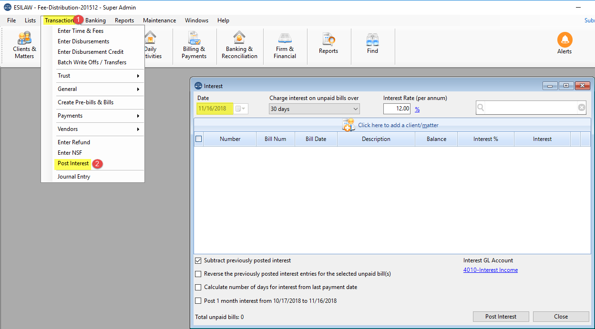Open the 4010-Interest Income account link
The height and width of the screenshot is (329, 595).
(x=490, y=270)
